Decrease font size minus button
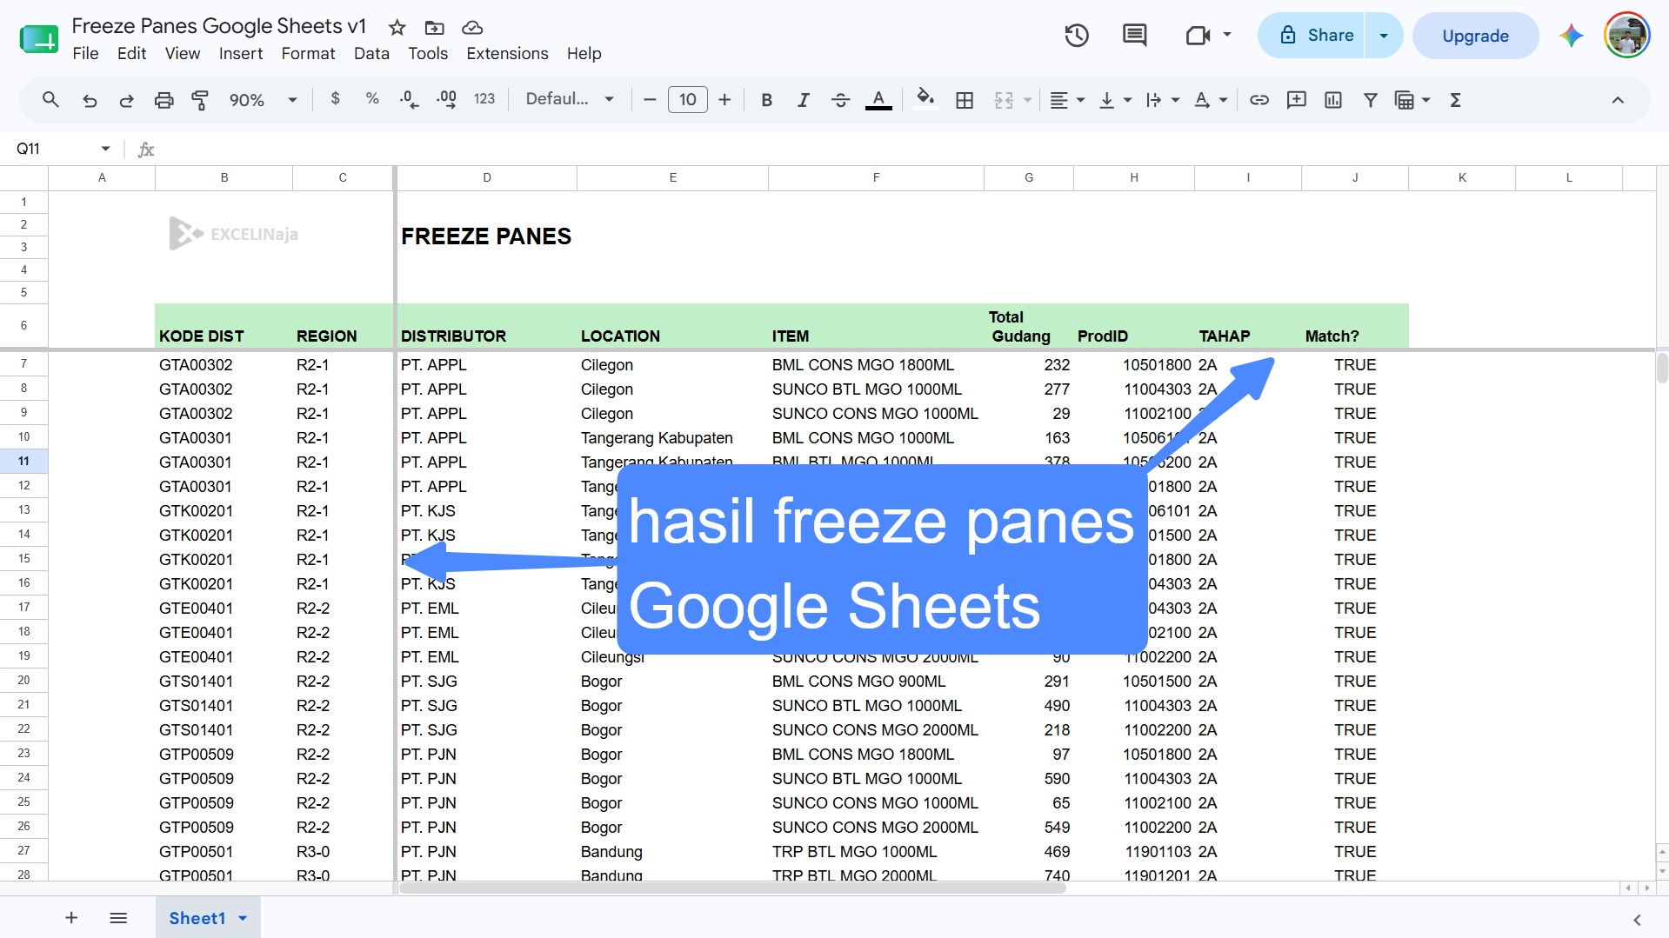The image size is (1669, 938). [x=650, y=100]
